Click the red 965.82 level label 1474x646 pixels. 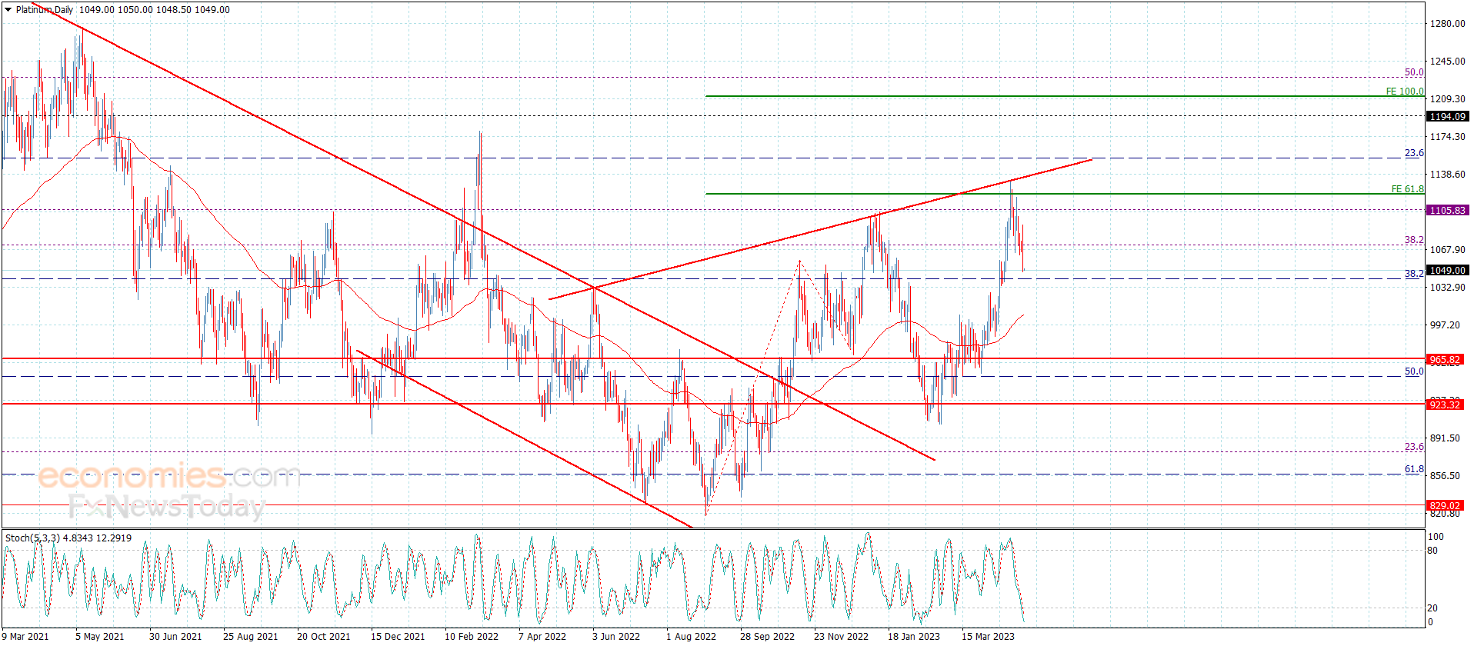pos(1445,359)
